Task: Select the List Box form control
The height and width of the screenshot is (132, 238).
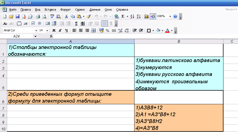Action: [47, 23]
